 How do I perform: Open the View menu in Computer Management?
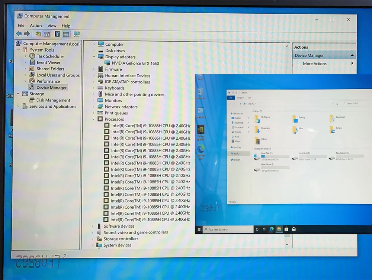pos(52,26)
